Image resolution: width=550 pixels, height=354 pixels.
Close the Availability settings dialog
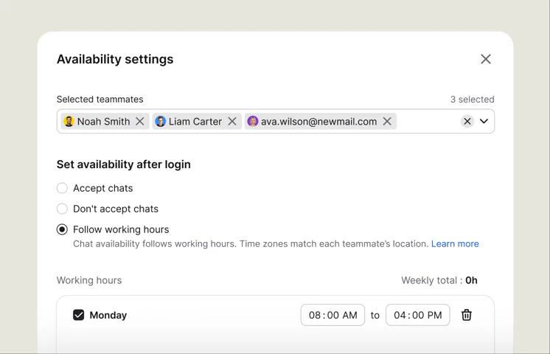(485, 59)
